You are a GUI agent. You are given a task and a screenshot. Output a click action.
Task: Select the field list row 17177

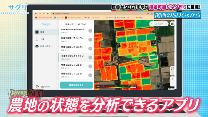(76, 40)
